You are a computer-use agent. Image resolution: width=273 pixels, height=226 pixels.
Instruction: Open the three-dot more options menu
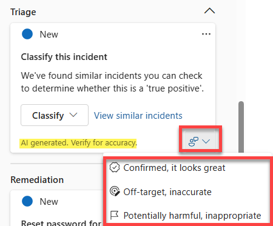coord(206,34)
